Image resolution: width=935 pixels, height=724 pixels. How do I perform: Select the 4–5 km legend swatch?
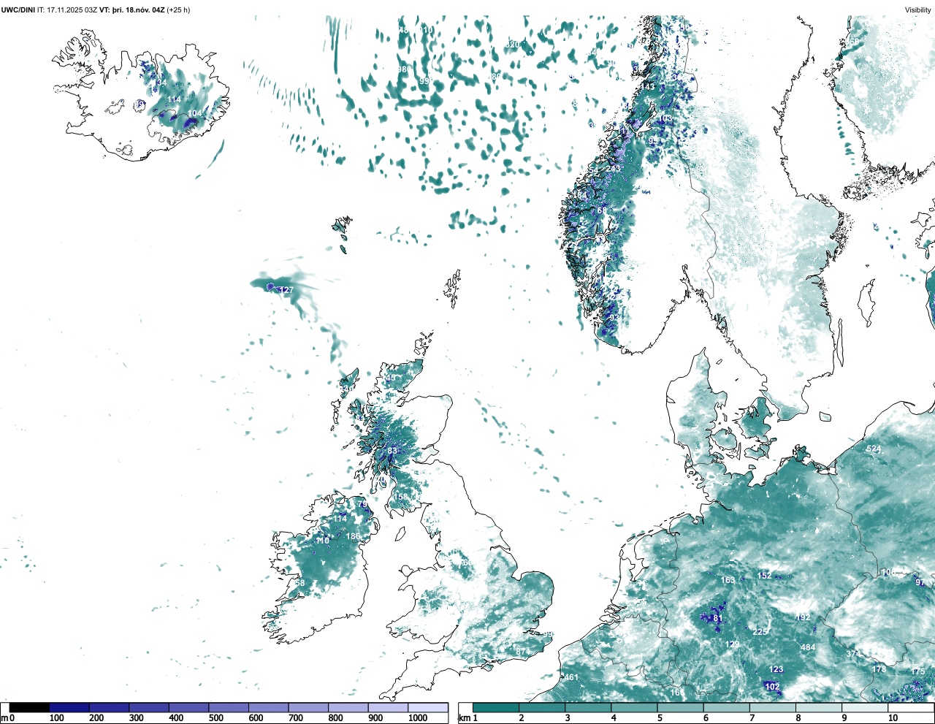pos(634,707)
